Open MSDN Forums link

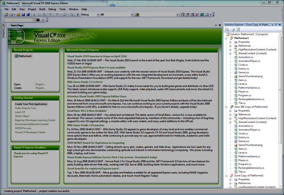[23, 128]
